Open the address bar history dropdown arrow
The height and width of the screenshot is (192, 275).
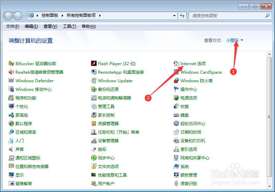174,15
